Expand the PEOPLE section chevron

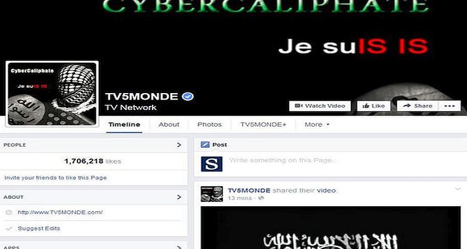click(179, 145)
